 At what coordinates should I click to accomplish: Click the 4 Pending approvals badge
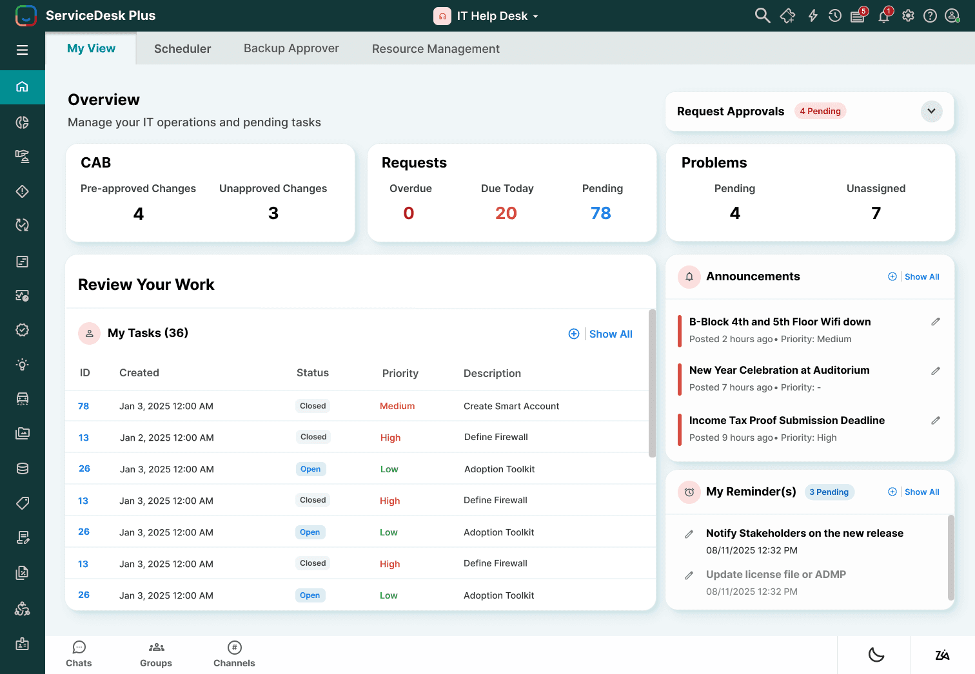(x=820, y=111)
